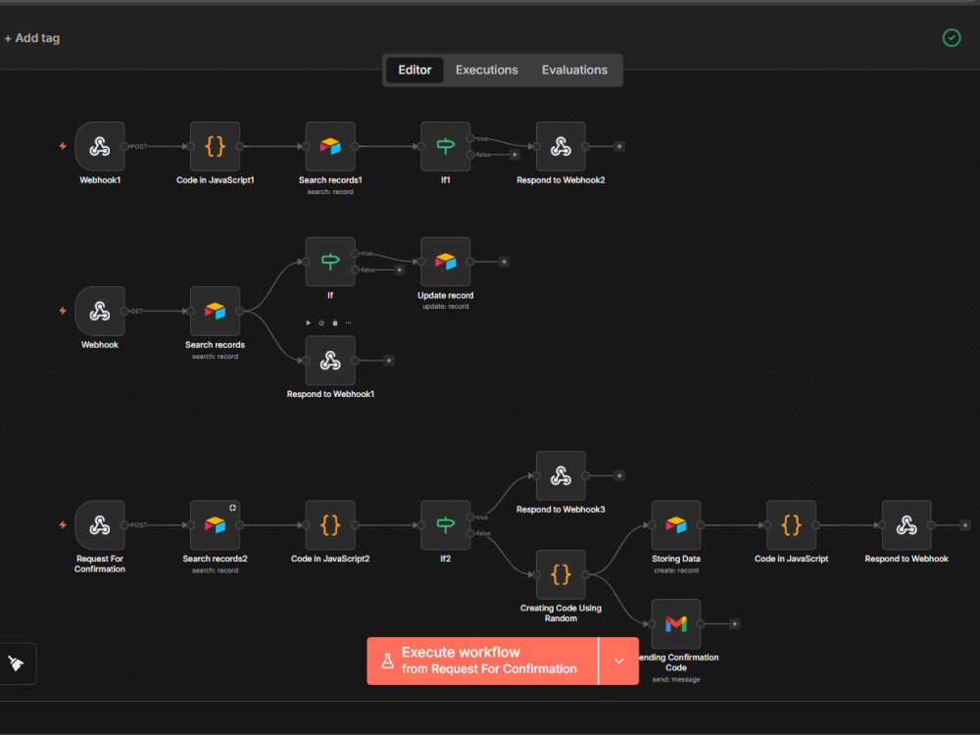Click the green saved checkmark icon
Viewport: 980px width, 735px height.
point(952,38)
